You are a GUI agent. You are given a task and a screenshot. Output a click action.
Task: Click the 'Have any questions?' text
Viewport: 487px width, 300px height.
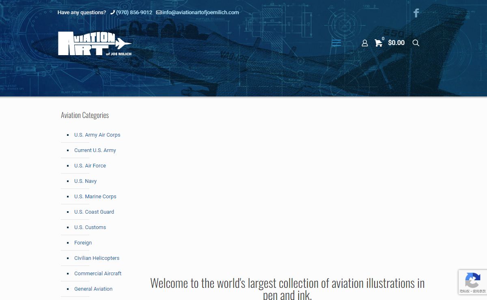coord(82,13)
